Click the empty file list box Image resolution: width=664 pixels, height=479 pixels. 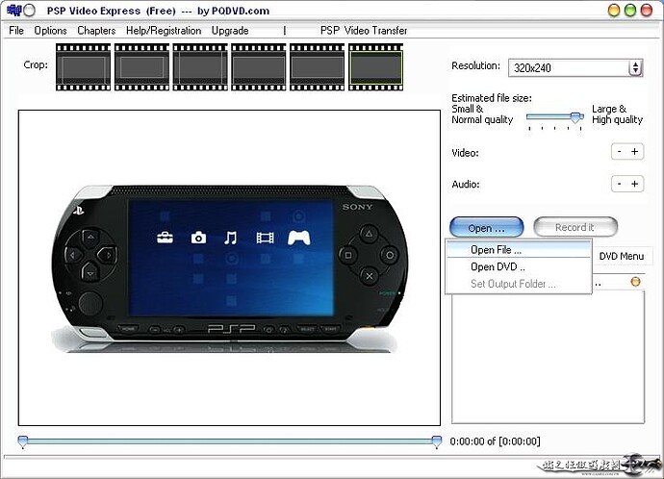tap(548, 357)
